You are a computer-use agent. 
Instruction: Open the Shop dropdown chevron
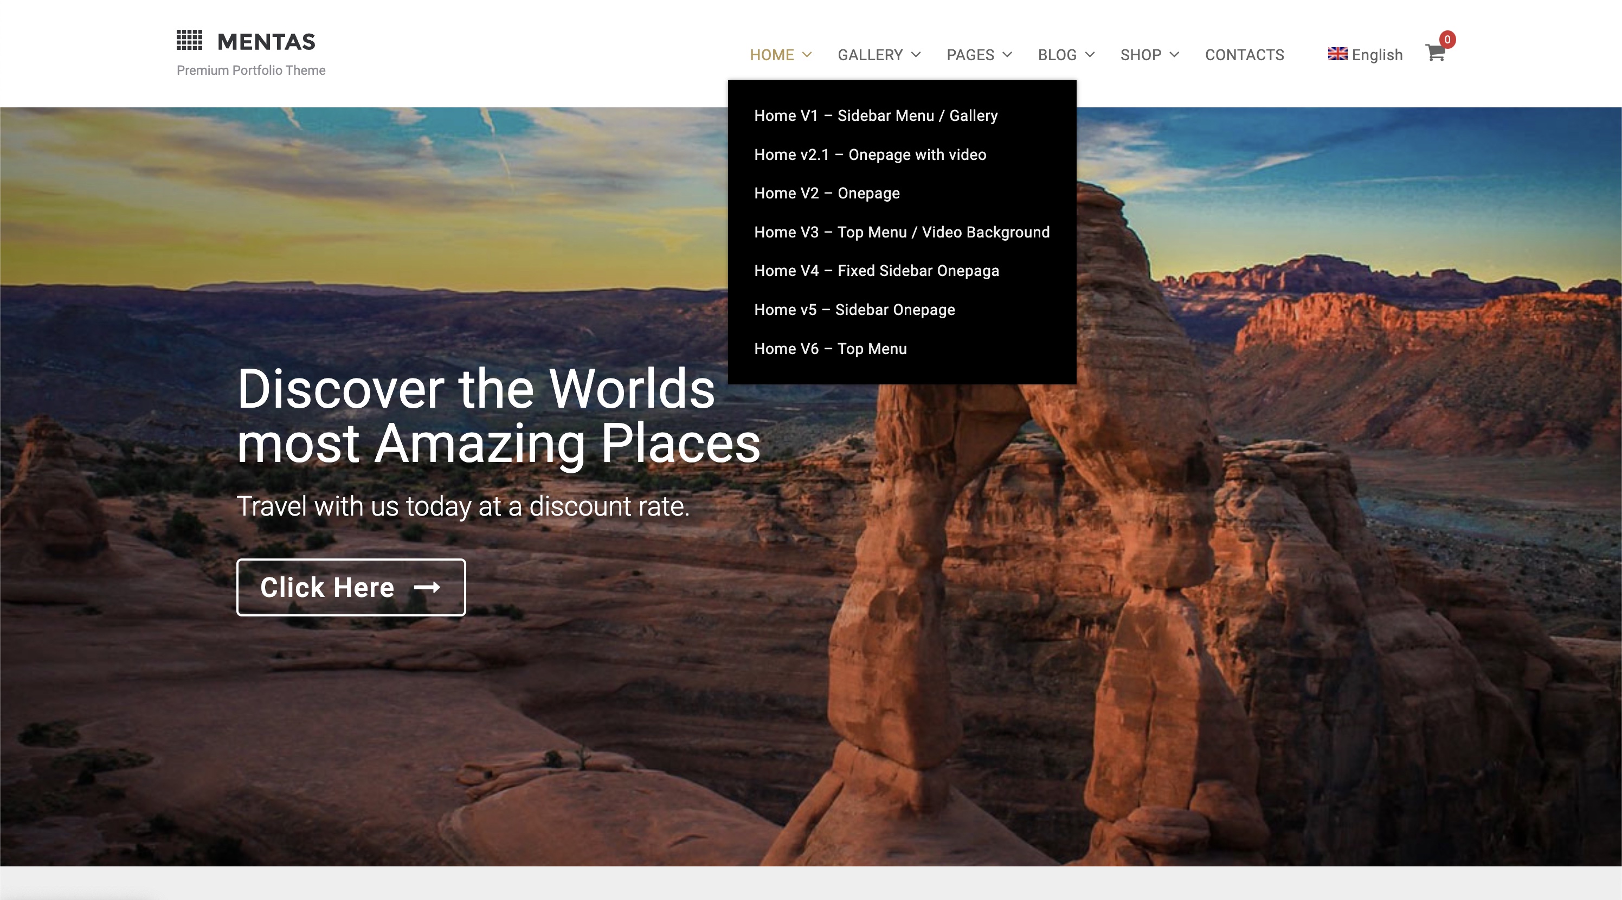pos(1174,55)
